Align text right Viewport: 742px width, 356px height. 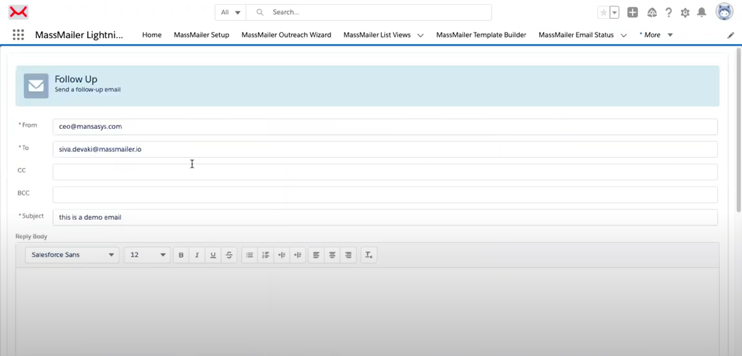pyautogui.click(x=348, y=255)
